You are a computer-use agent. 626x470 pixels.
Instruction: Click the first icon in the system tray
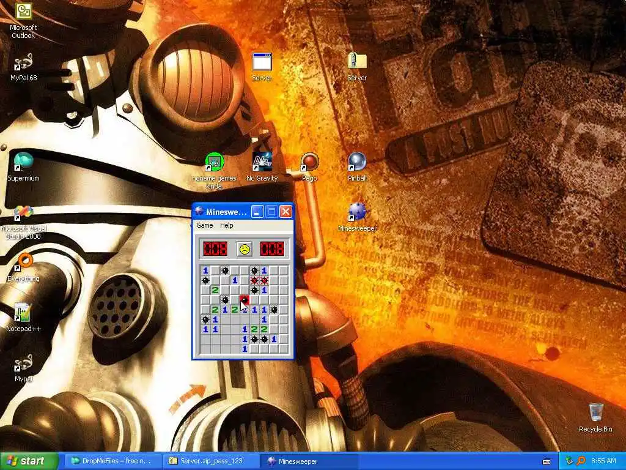569,461
